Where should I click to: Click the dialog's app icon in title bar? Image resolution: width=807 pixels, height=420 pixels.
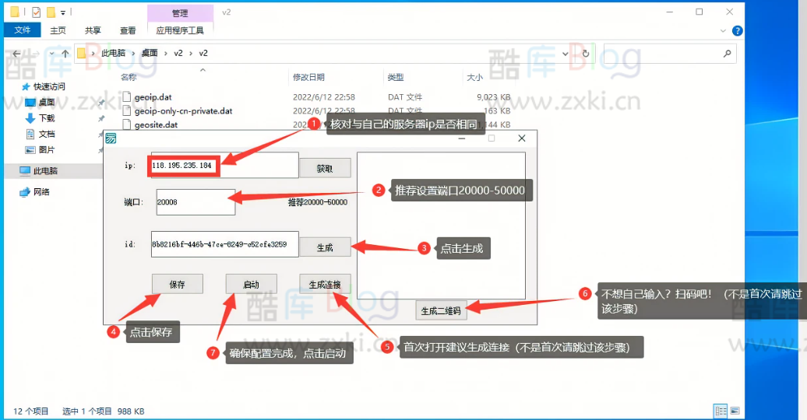coord(111,138)
